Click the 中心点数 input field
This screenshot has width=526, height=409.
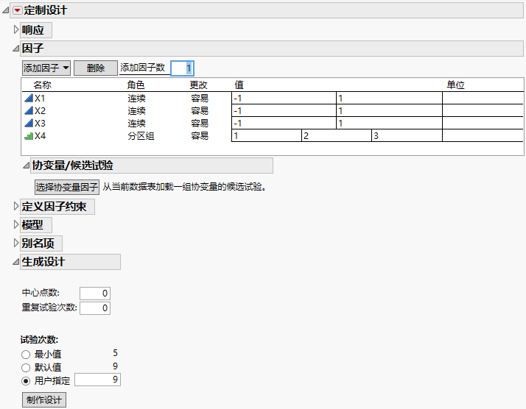click(x=95, y=294)
